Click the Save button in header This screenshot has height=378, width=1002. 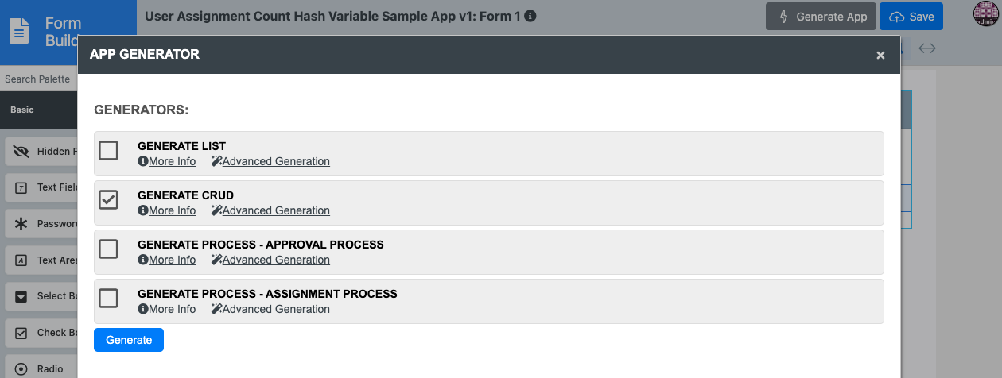click(x=911, y=17)
